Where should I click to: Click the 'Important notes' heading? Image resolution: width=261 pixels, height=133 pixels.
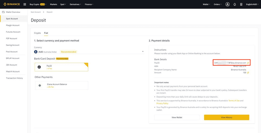[x=162, y=82]
